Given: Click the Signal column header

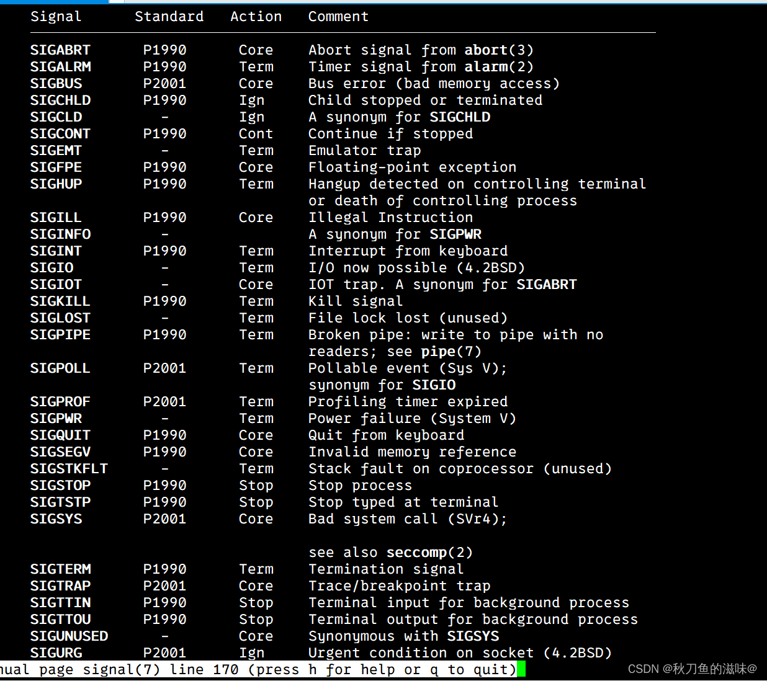Looking at the screenshot, I should 56,17.
